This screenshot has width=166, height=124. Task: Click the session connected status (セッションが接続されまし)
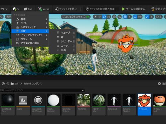click(101, 9)
